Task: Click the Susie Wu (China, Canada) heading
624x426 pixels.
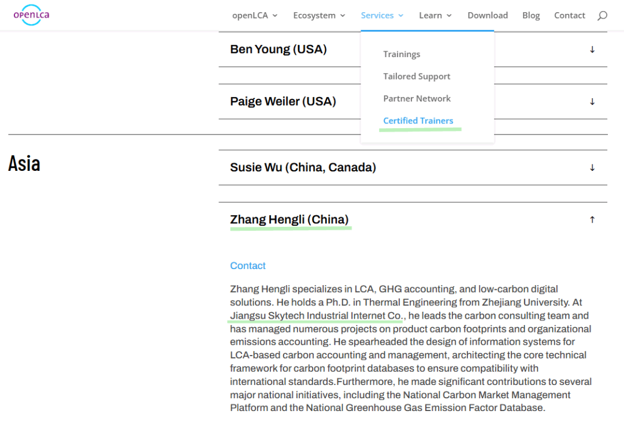Action: coord(303,167)
